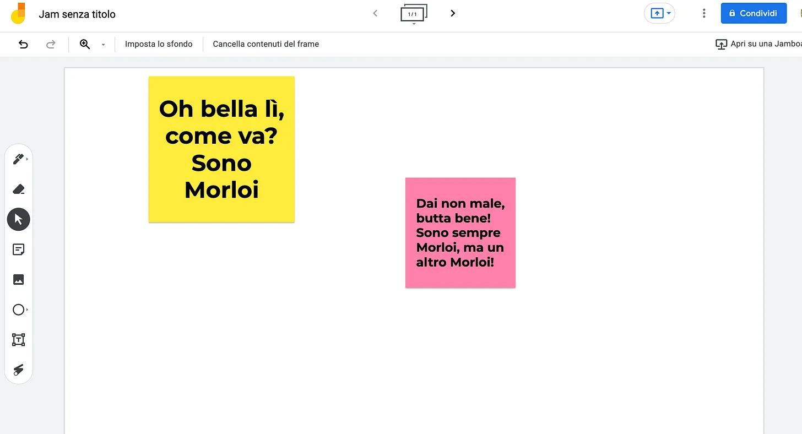
Task: Activate the Selection arrow tool
Action: pyautogui.click(x=18, y=219)
